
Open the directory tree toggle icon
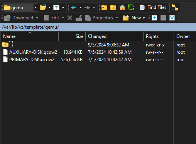pyautogui.click(x=175, y=7)
